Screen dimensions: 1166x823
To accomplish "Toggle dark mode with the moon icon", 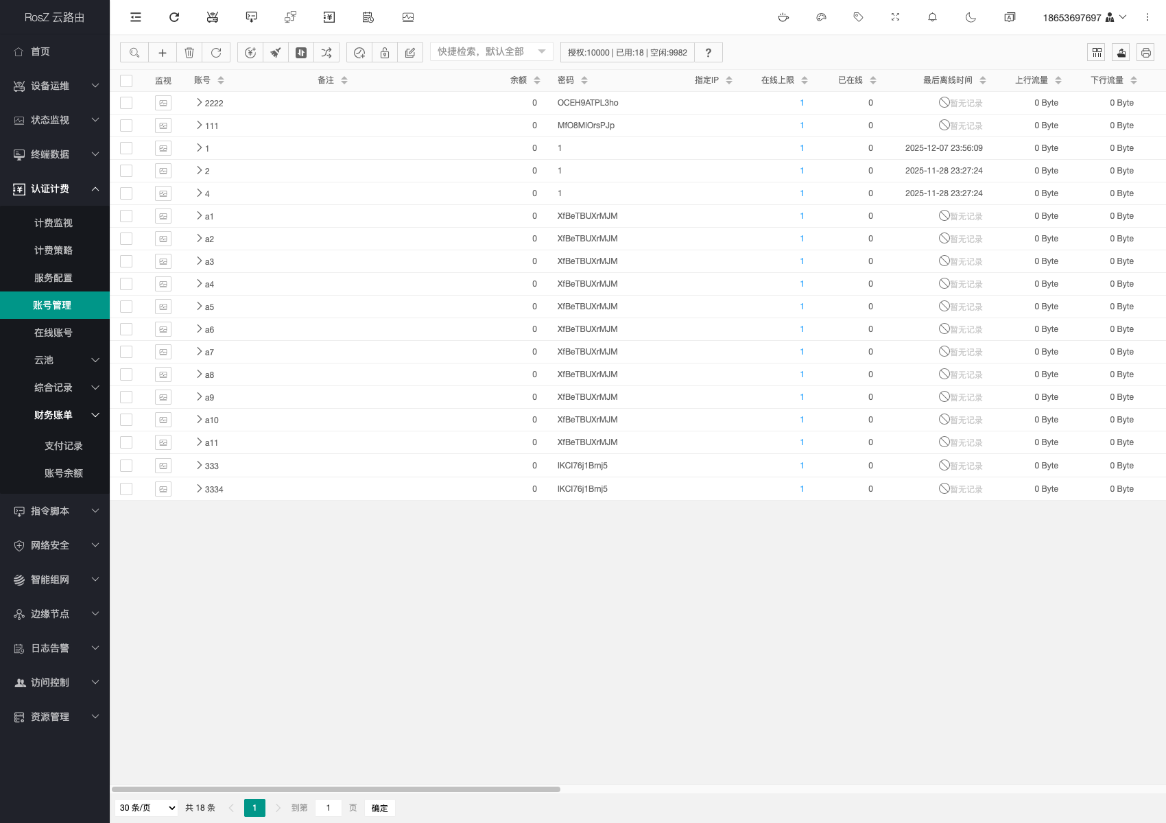I will [x=971, y=17].
